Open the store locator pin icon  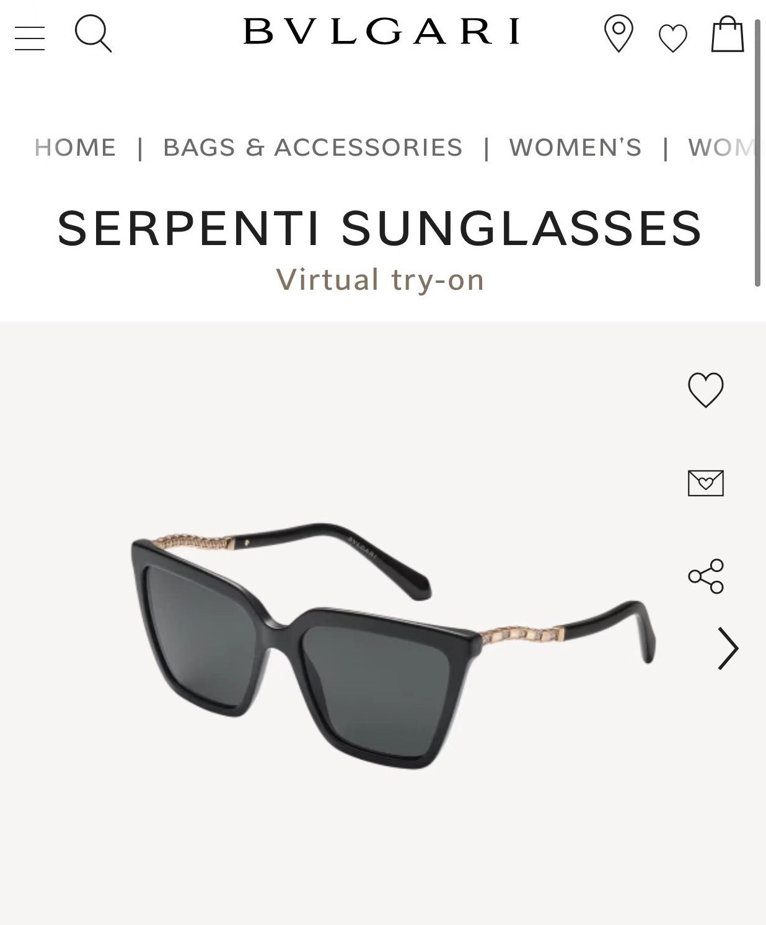(x=619, y=34)
